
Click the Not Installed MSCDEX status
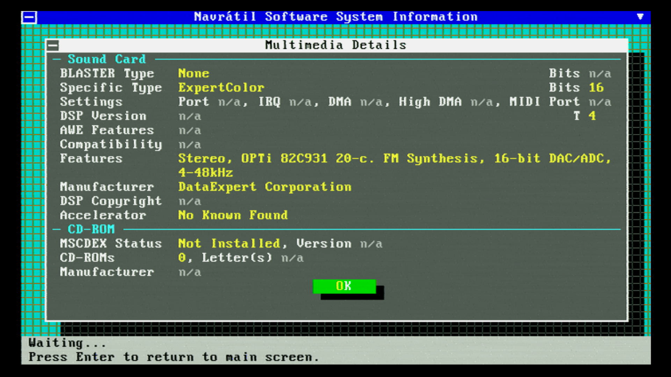[x=229, y=243]
